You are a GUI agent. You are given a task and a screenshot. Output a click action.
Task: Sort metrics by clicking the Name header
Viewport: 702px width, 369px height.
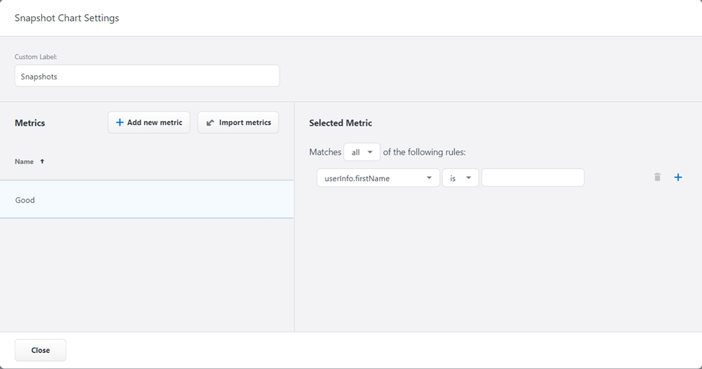(x=25, y=161)
